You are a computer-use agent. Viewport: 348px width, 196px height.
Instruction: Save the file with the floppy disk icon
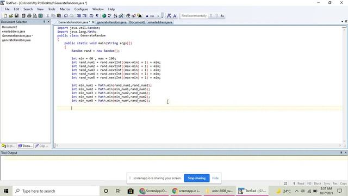[17, 16]
